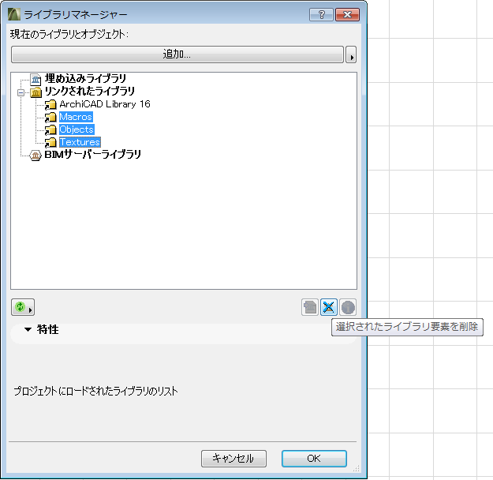493x480 pixels.
Task: Select ArchiCAD Library 16 entry
Action: point(105,104)
